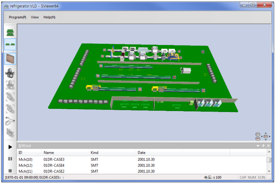Toggle auto-hide pin on equipment list panel
The height and width of the screenshot is (183, 275).
(263, 145)
